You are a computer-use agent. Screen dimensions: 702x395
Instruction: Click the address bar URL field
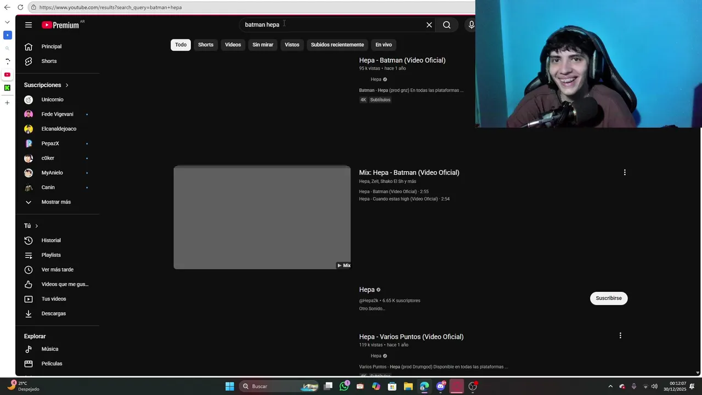pos(252,7)
